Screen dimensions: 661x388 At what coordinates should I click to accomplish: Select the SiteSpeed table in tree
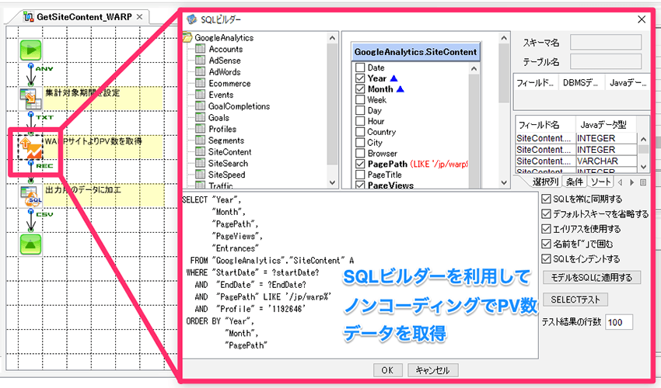[x=227, y=175]
